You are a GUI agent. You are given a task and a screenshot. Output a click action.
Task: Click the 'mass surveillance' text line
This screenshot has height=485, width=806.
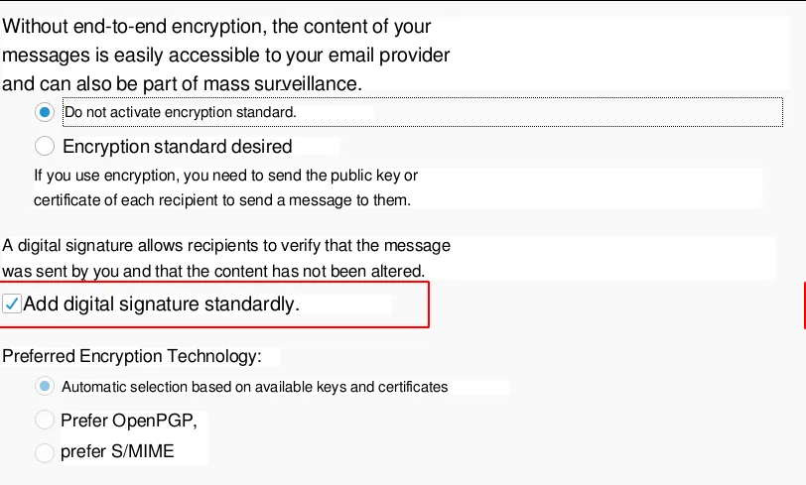[x=182, y=84]
